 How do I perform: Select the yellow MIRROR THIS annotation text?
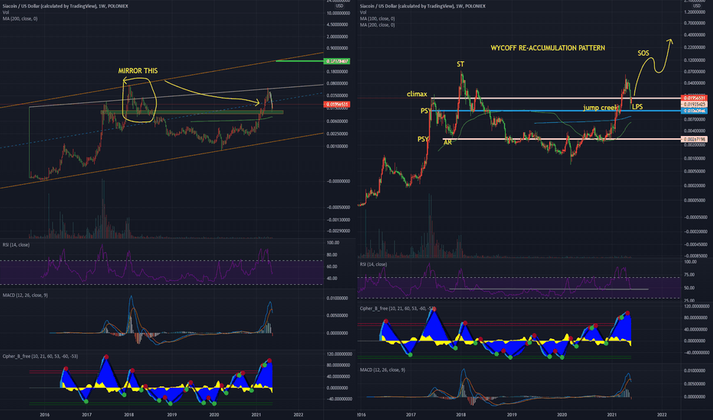[138, 71]
